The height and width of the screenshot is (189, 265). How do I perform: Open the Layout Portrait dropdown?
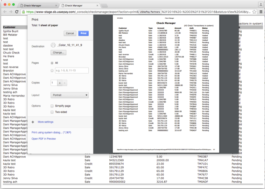70,95
